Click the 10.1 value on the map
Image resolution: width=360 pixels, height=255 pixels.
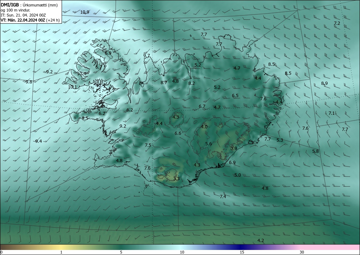point(73,87)
